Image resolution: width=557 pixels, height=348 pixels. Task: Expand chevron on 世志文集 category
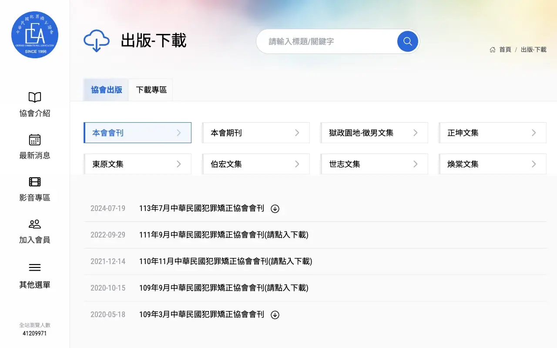click(x=416, y=164)
